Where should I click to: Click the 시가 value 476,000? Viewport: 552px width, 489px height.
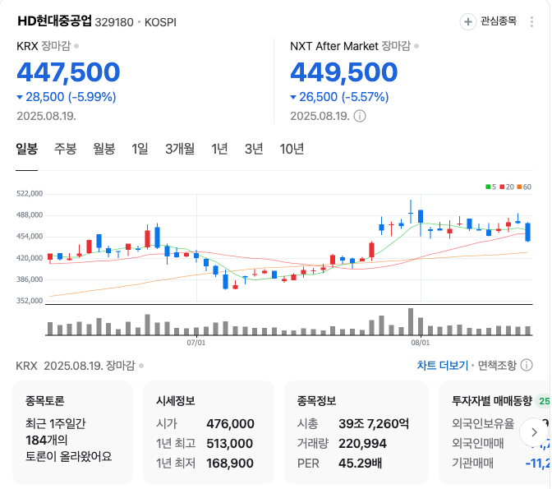pyautogui.click(x=230, y=424)
